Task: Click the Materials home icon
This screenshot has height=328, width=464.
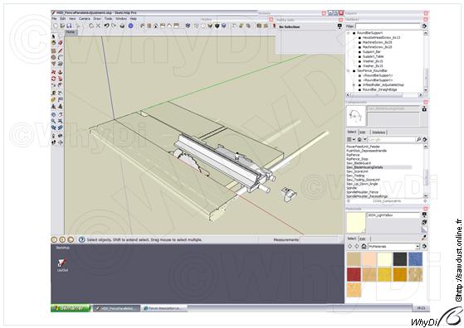Action: click(364, 246)
